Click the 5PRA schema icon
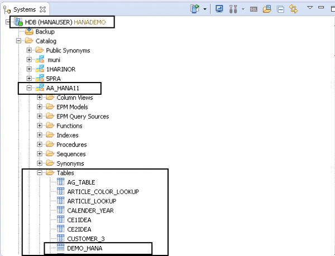335x256 pixels. point(40,78)
